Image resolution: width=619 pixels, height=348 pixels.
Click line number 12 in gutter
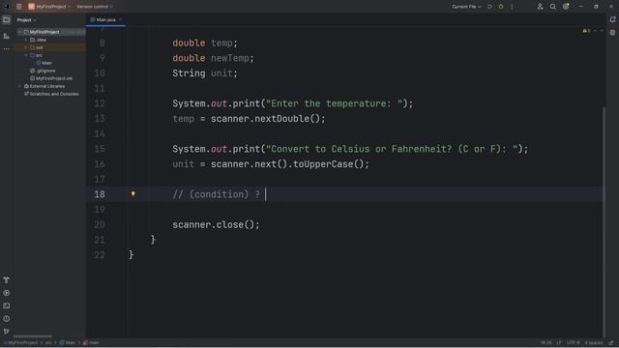[x=100, y=103]
